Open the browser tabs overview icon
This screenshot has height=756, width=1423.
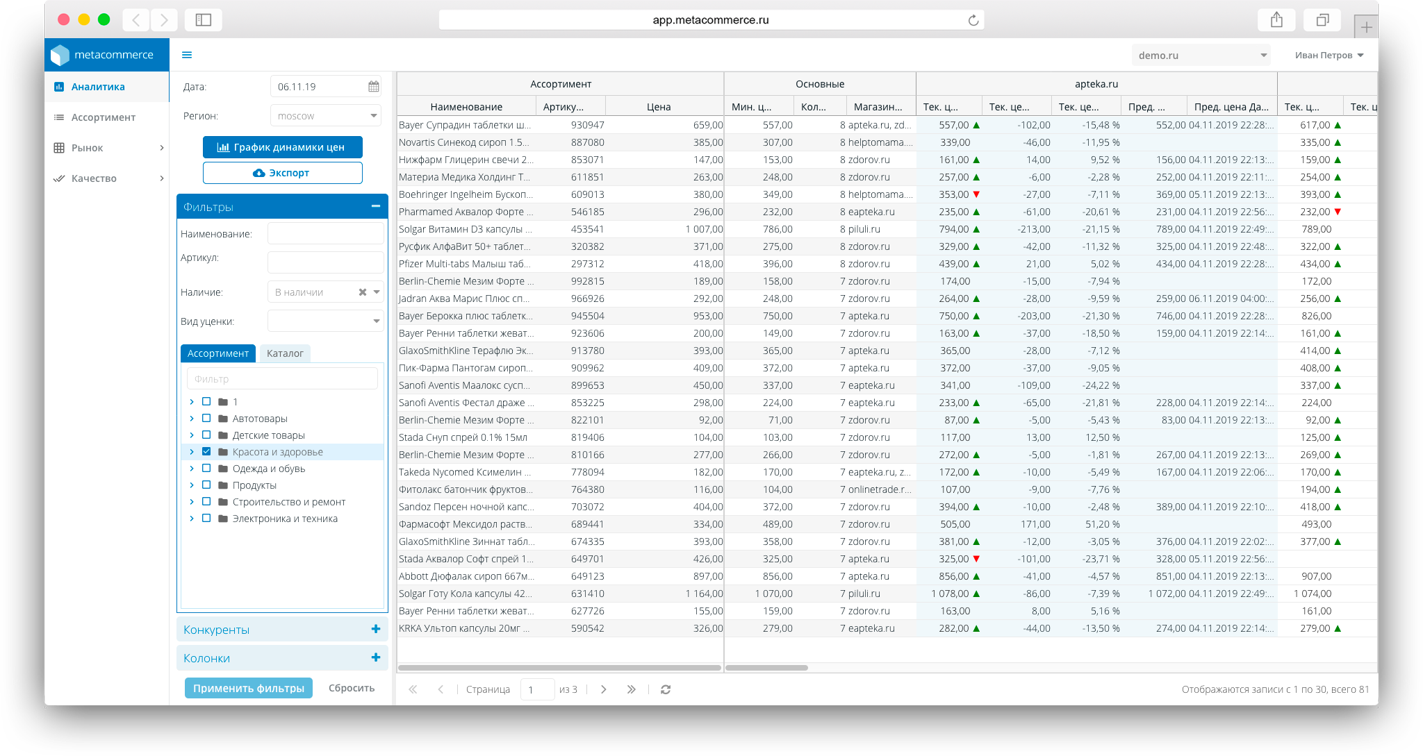tap(1322, 20)
